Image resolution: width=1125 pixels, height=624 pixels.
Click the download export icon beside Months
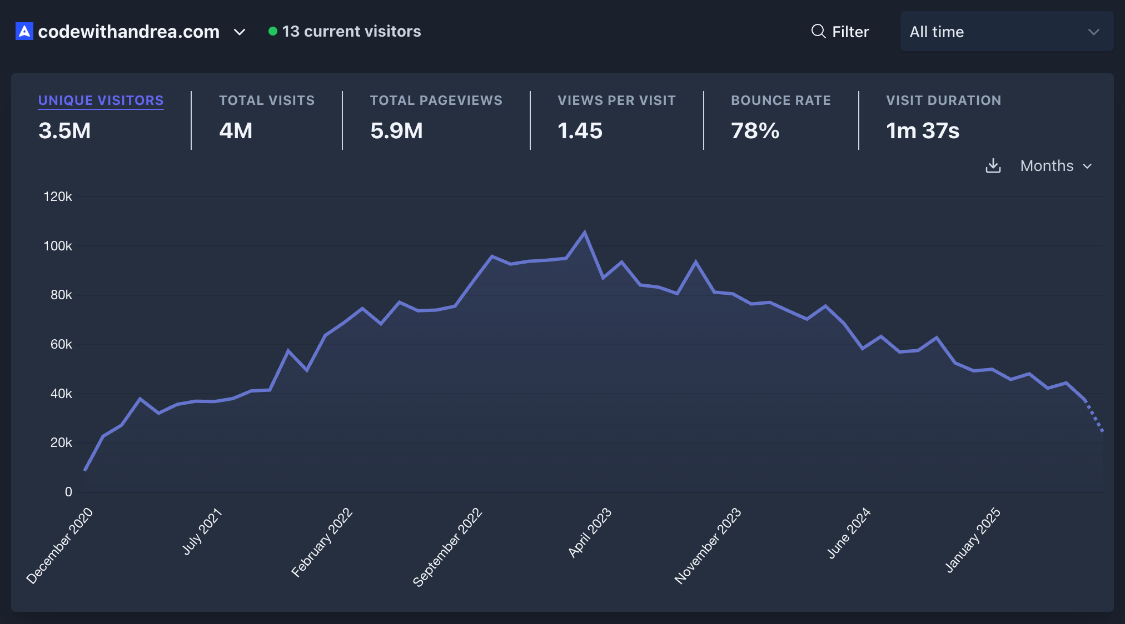tap(993, 165)
